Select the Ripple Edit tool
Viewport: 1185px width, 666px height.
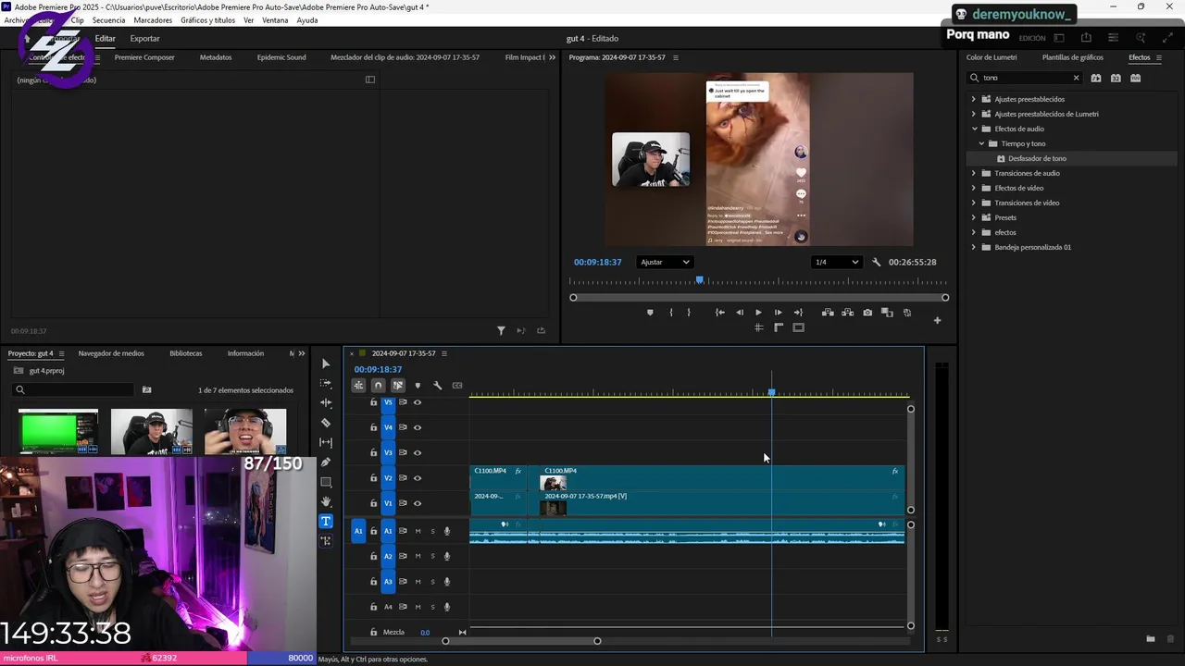pos(325,403)
